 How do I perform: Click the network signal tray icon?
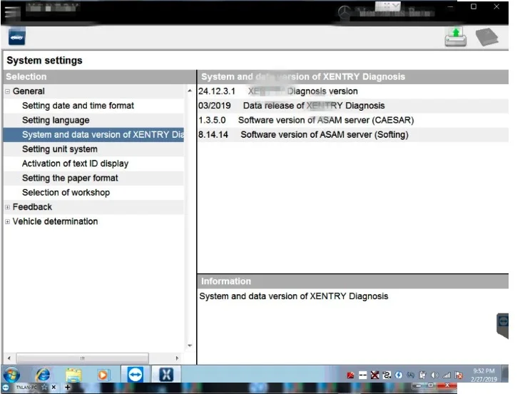pos(447,375)
